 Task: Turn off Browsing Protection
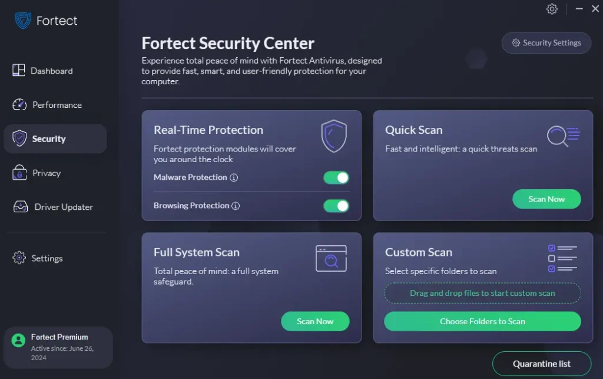[x=336, y=206]
